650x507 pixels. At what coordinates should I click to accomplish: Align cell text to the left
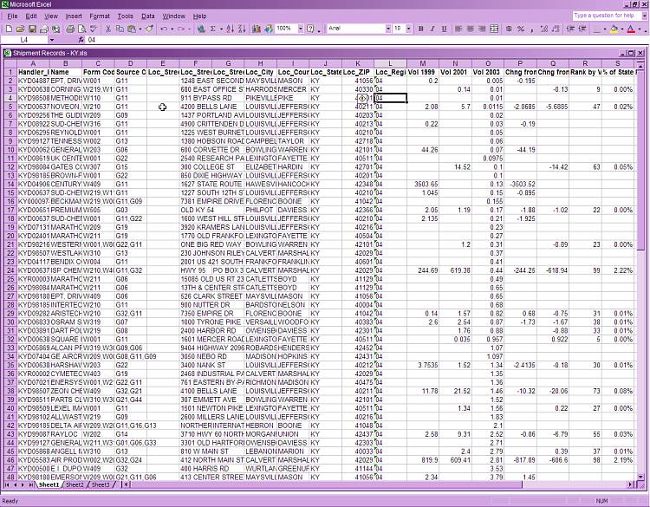click(458, 29)
